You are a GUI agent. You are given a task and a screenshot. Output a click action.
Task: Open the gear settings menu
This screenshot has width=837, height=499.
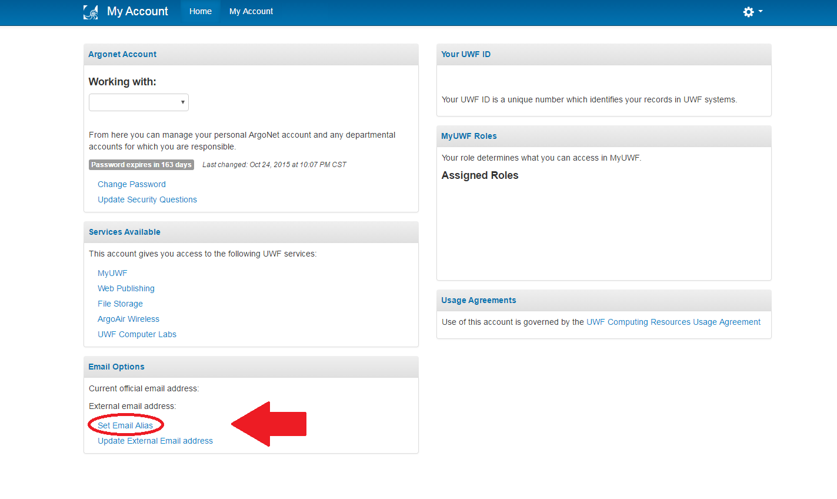752,12
